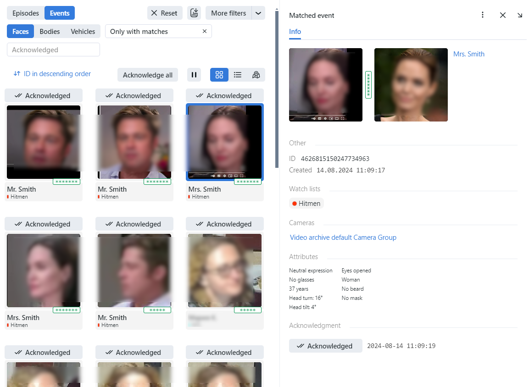The width and height of the screenshot is (529, 387).
Task: Click the detected face image in Matched event
Action: coord(326,85)
